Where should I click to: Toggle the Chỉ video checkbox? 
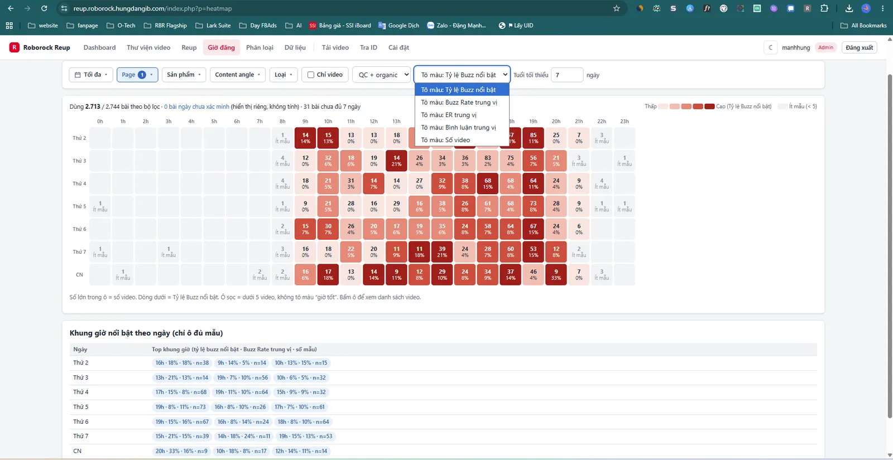coord(311,75)
